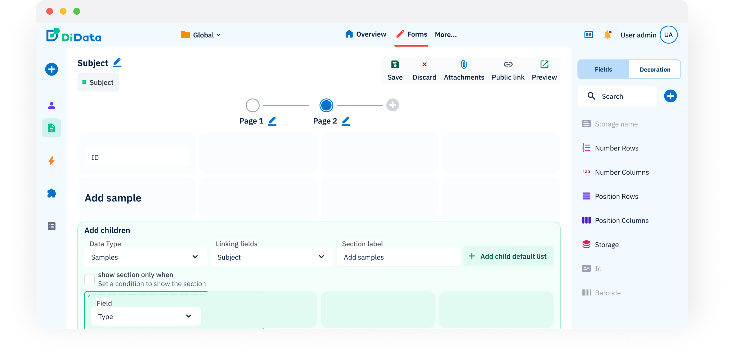Click the blue plus icon in sidebar

coord(51,69)
